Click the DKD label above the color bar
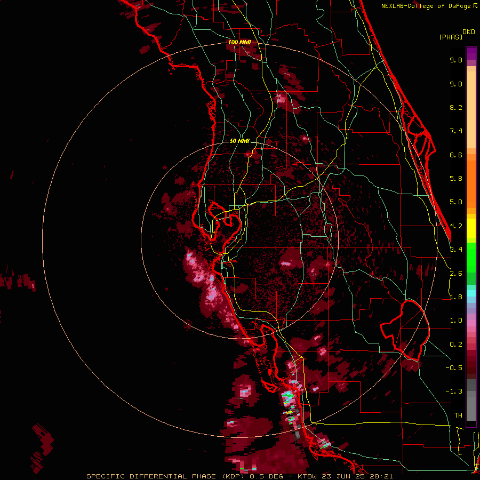The width and height of the screenshot is (480, 480). pos(469,32)
